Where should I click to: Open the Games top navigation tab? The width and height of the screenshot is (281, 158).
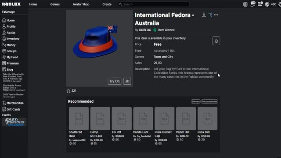55,4
